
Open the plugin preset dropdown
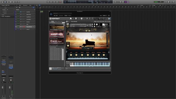[62, 13]
